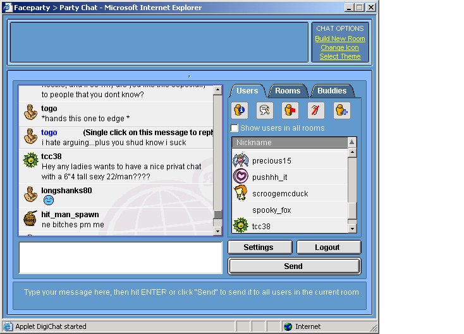Click the Nickname column header
Screen dimensions: 464x334
[x=290, y=143]
